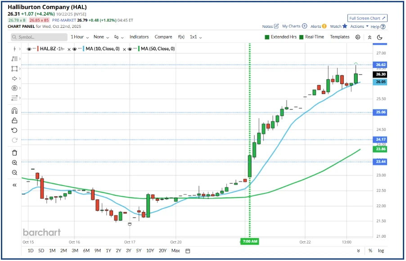This screenshot has width=406, height=261.
Task: Click the trash delete drawings icon
Action: (14, 153)
